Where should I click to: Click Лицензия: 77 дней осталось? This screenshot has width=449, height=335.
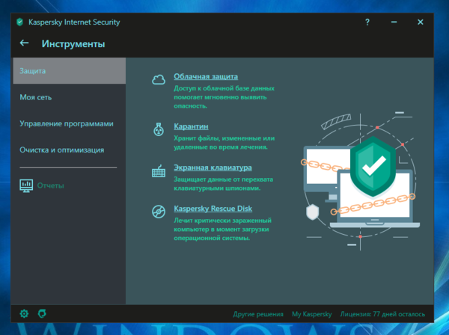coord(382,314)
